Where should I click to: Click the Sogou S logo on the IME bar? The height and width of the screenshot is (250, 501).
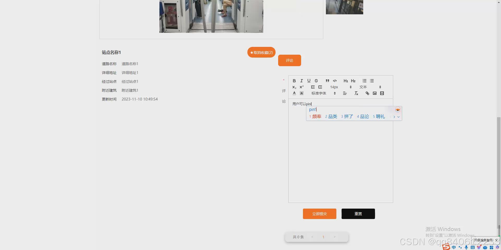[x=446, y=246]
